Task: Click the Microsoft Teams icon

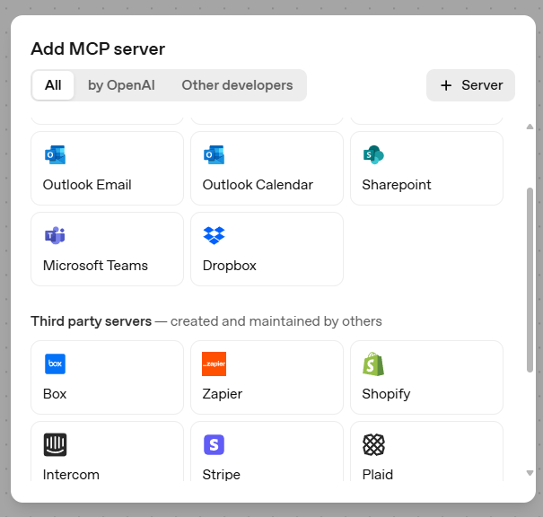Action: [x=55, y=235]
